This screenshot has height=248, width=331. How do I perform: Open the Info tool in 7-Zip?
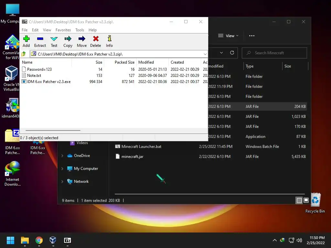coord(109,41)
